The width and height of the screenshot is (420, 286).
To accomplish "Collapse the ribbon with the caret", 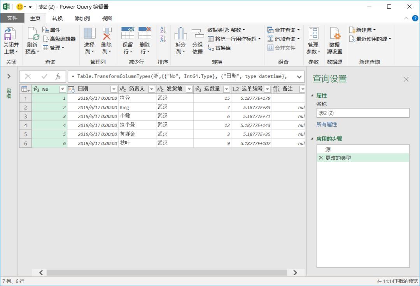I will [406, 18].
